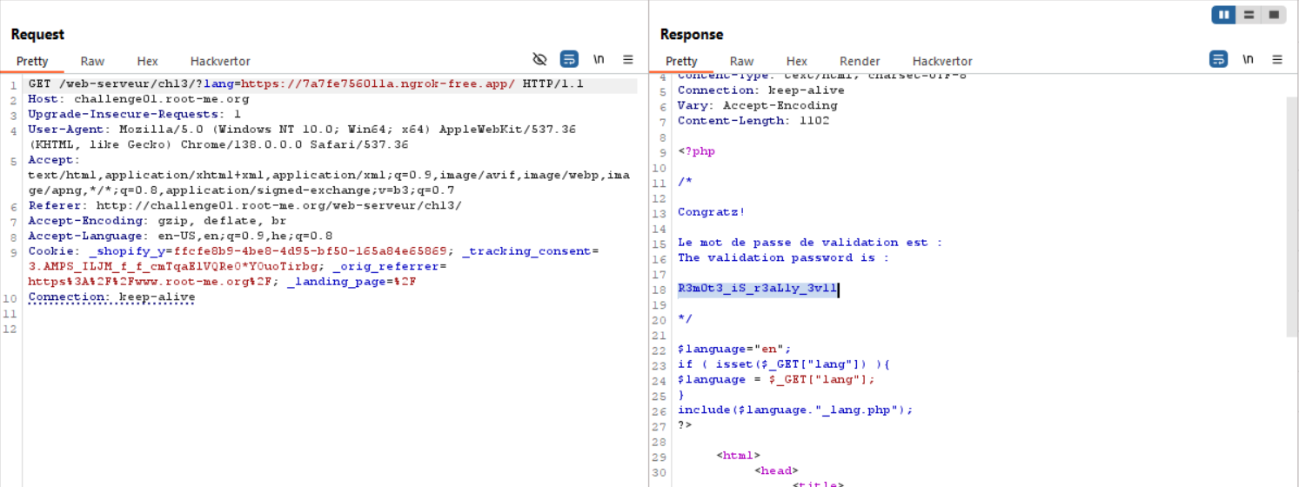The width and height of the screenshot is (1299, 487).
Task: Switch to the Render tab in Response
Action: coord(859,61)
